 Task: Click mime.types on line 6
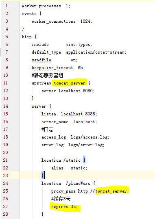78,45
